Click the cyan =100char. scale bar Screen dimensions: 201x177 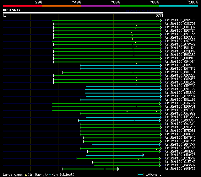point(140,174)
